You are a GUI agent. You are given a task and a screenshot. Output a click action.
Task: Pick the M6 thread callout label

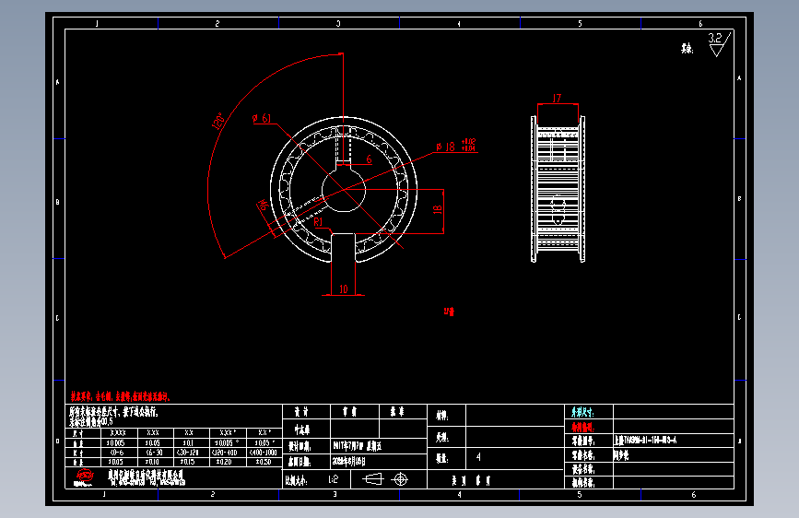pyautogui.click(x=263, y=206)
